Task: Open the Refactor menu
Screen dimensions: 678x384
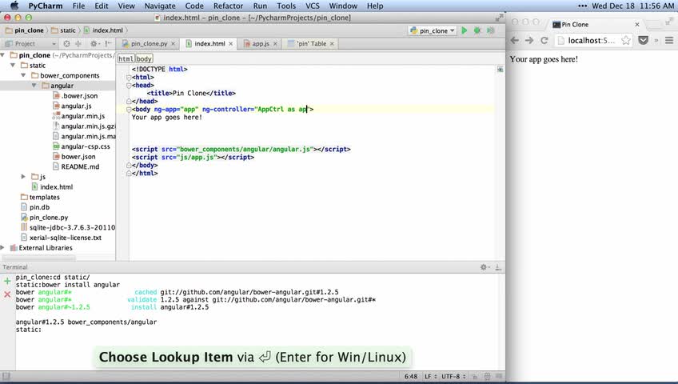Action: pos(229,6)
